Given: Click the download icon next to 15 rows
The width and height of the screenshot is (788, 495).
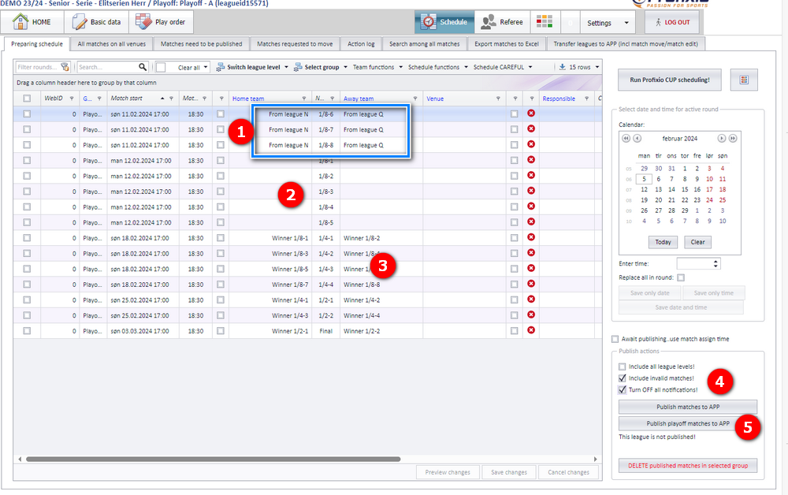Looking at the screenshot, I should coord(563,67).
